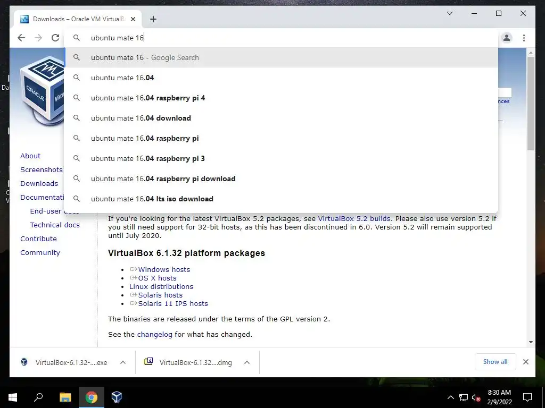Viewport: 545px width, 408px height.
Task: Open a new tab with plus icon
Action: pyautogui.click(x=153, y=19)
